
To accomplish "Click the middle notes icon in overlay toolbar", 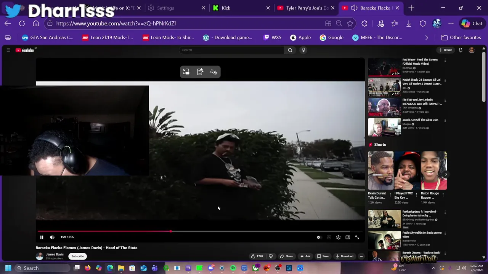I will point(200,72).
